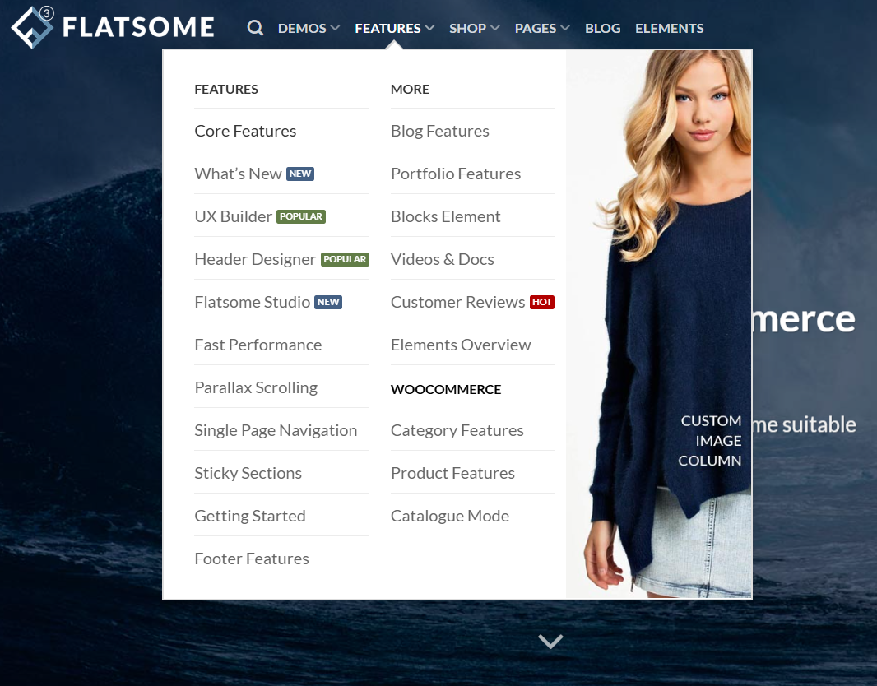The height and width of the screenshot is (686, 877).
Task: Click the Flatsome diamond logo icon
Action: click(x=31, y=27)
